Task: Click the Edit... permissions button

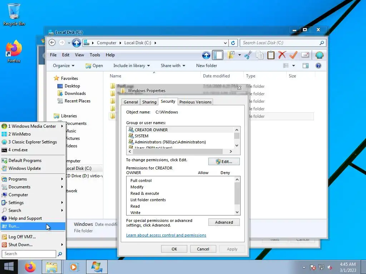Action: click(224, 162)
